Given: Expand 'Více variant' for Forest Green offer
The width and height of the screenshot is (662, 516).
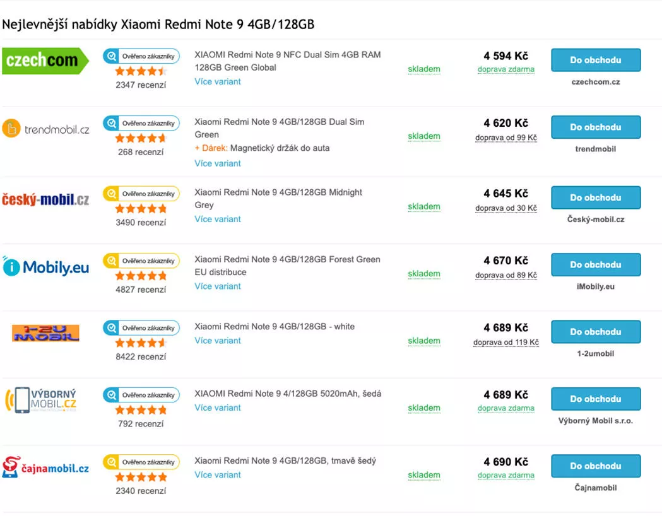Looking at the screenshot, I should click(x=218, y=286).
